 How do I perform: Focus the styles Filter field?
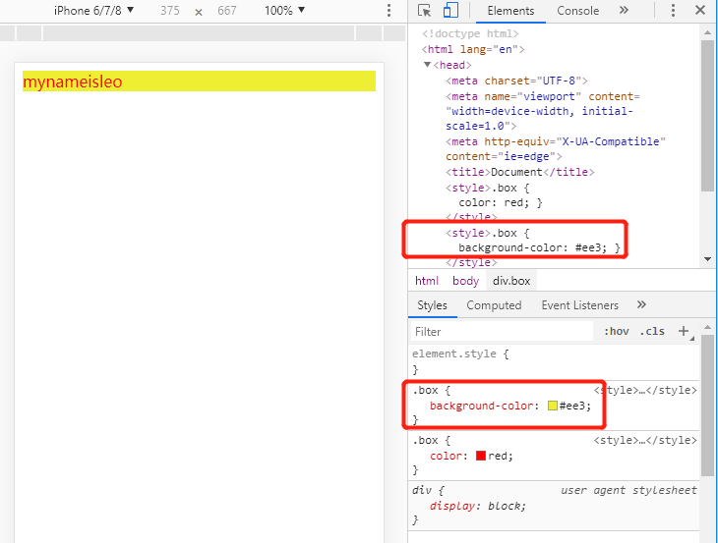[x=502, y=331]
